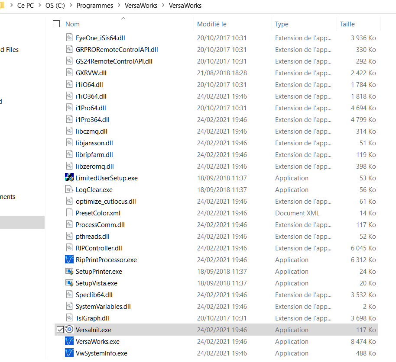Open the chevron between OS (C:) and Programmes

tap(71, 5)
